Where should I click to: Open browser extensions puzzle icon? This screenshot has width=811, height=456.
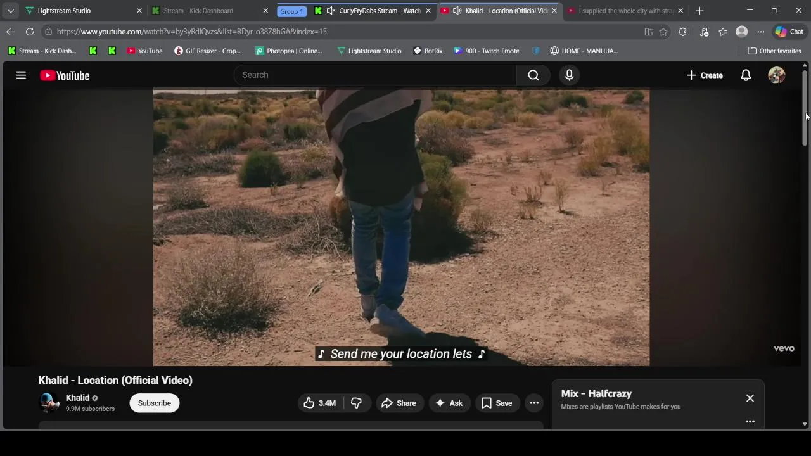682,32
